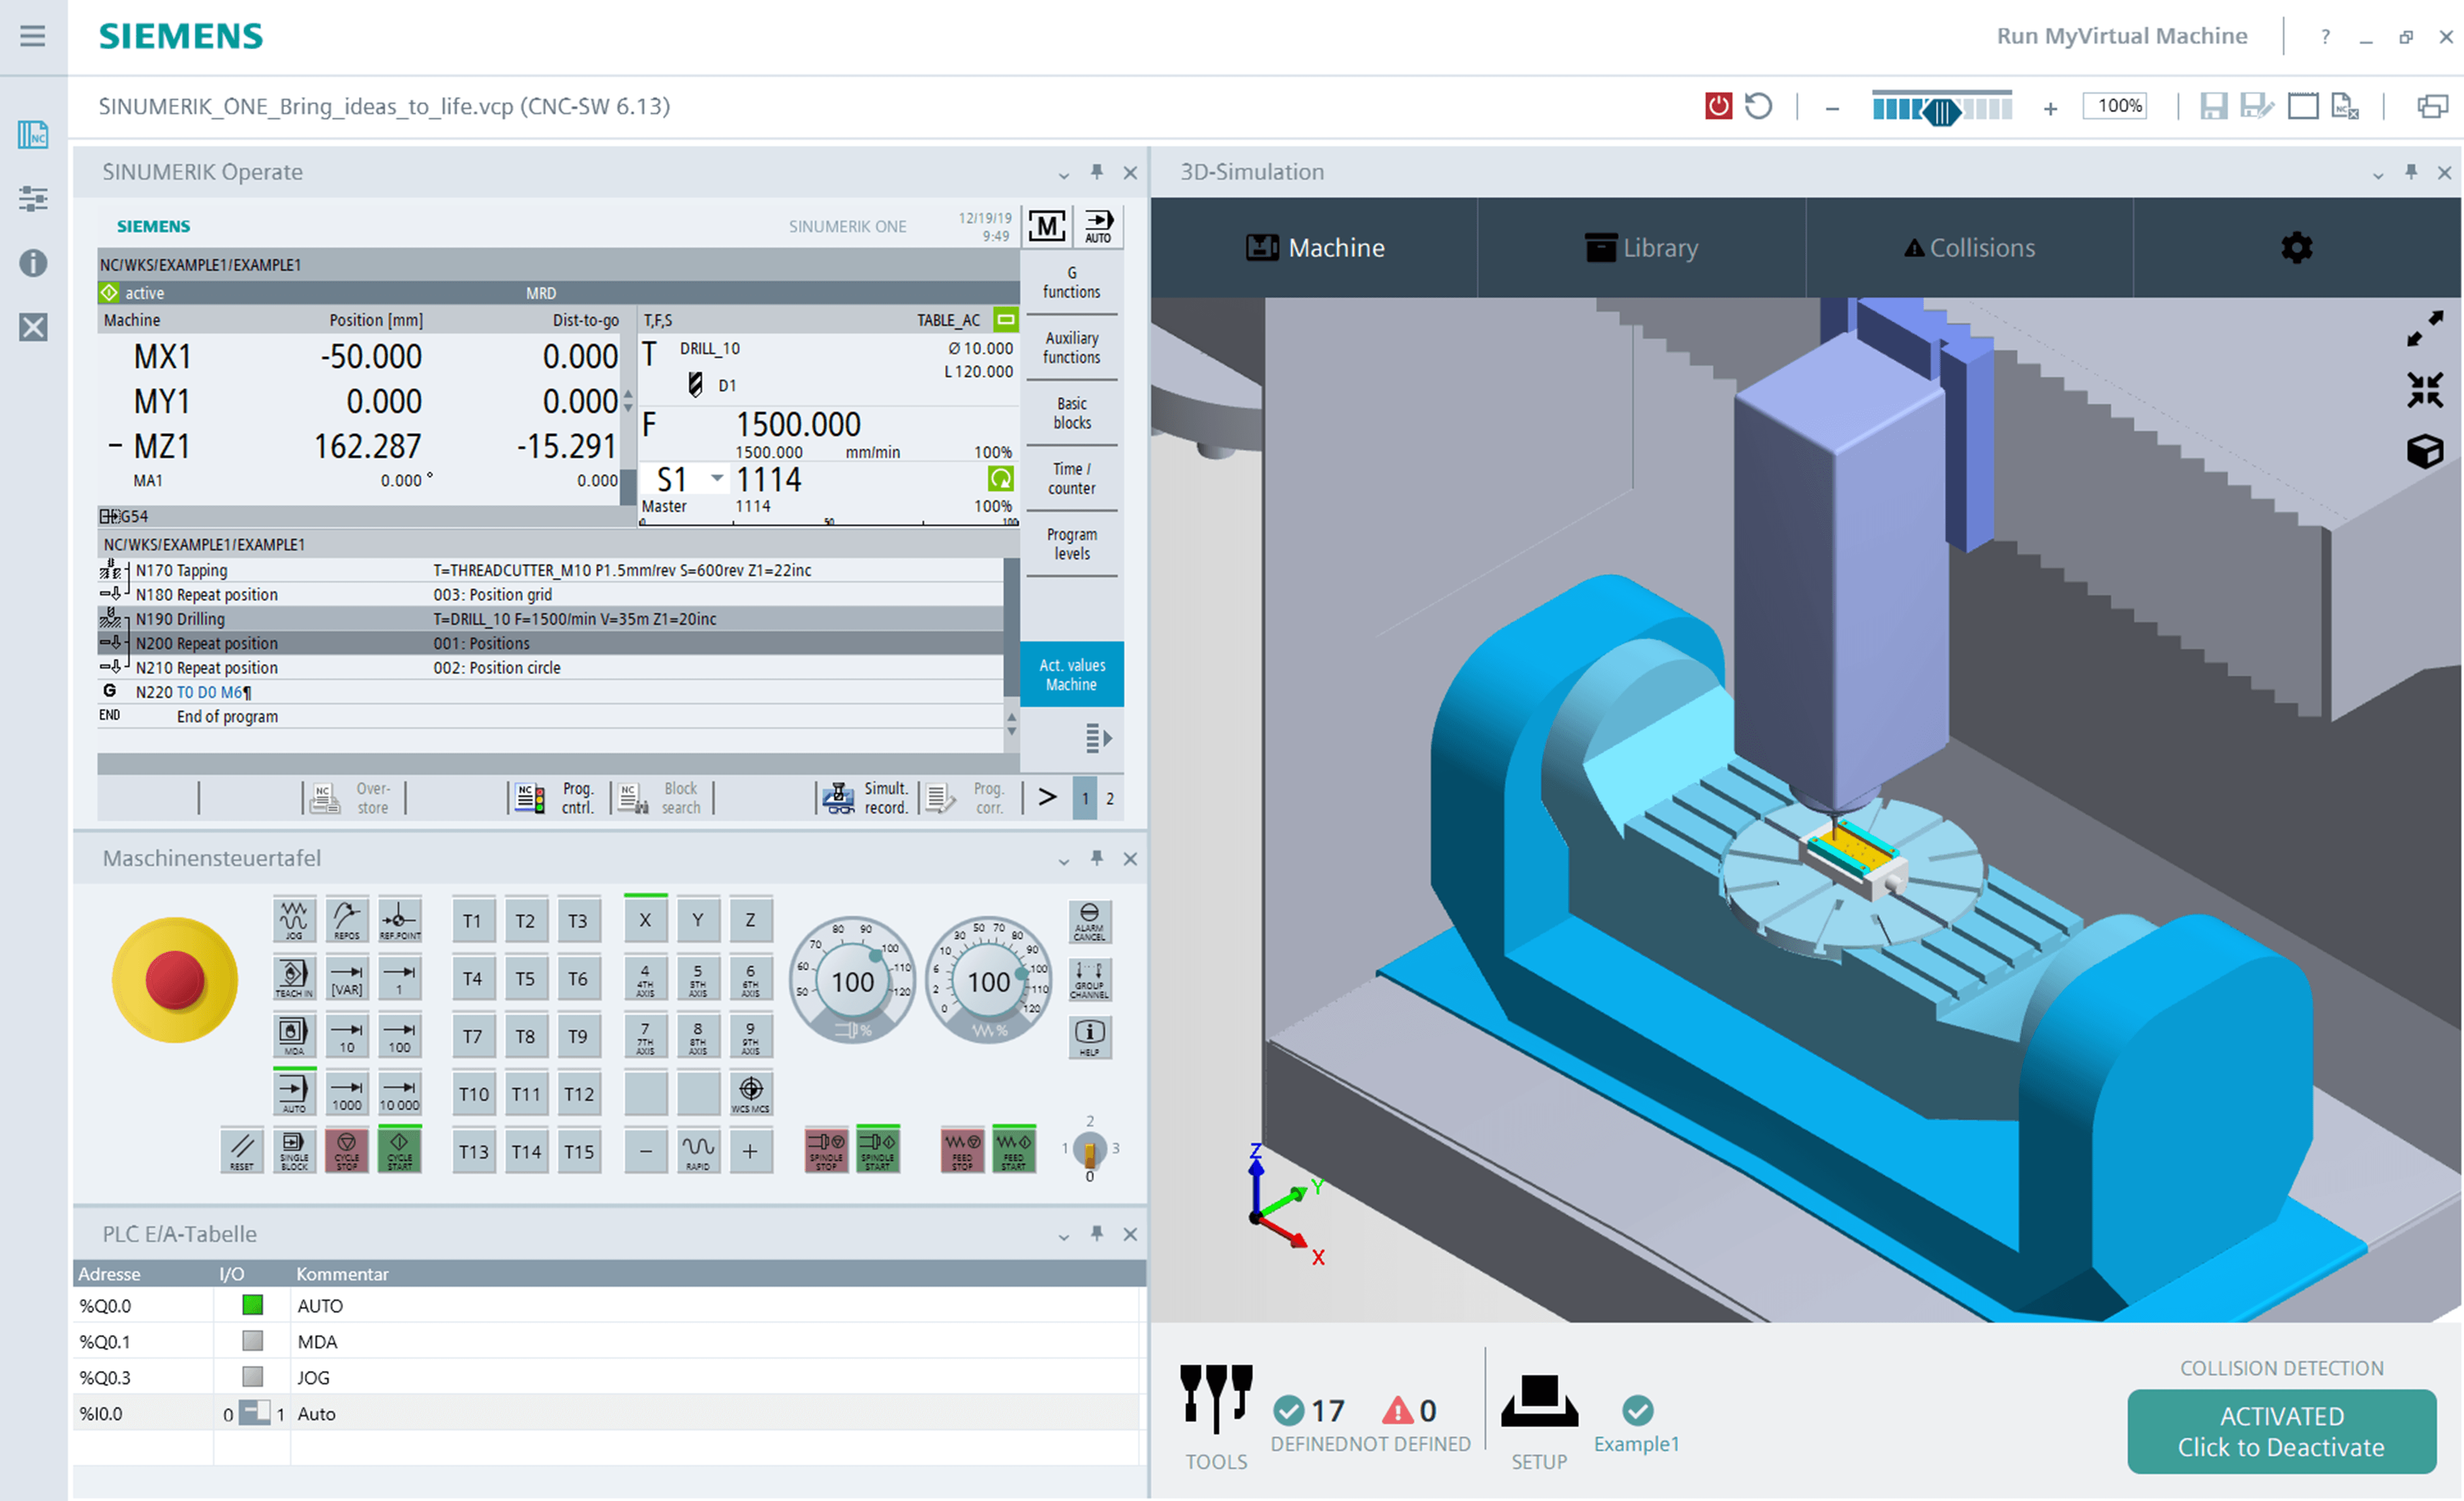The height and width of the screenshot is (1501, 2464).
Task: Deactivate collision detection button
Action: point(2281,1431)
